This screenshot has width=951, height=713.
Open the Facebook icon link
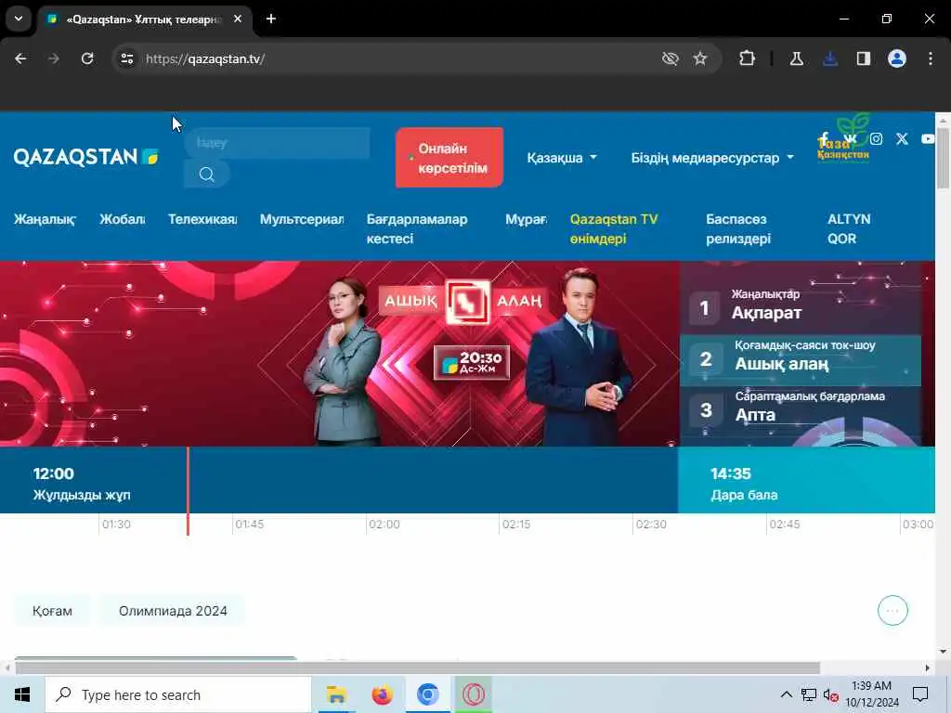[x=825, y=139]
